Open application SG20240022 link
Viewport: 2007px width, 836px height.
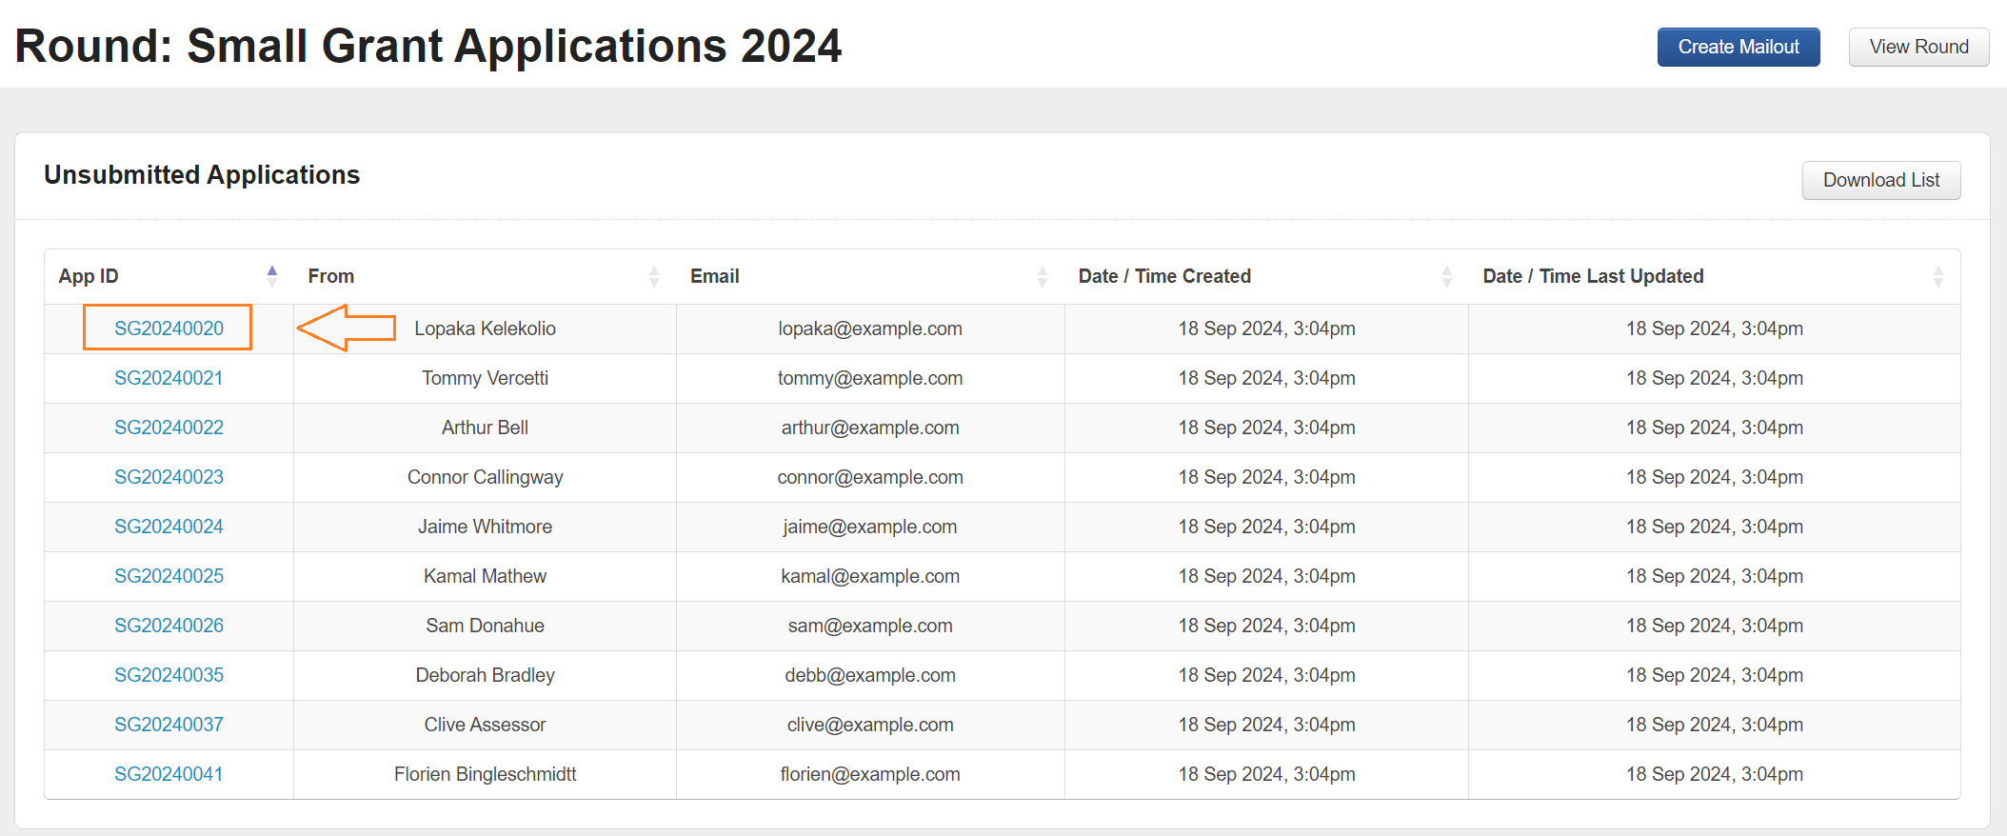(x=169, y=428)
